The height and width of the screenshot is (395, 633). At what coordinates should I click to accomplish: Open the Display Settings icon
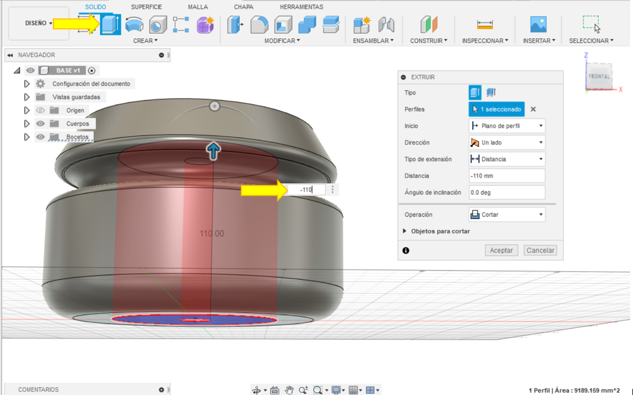click(336, 390)
